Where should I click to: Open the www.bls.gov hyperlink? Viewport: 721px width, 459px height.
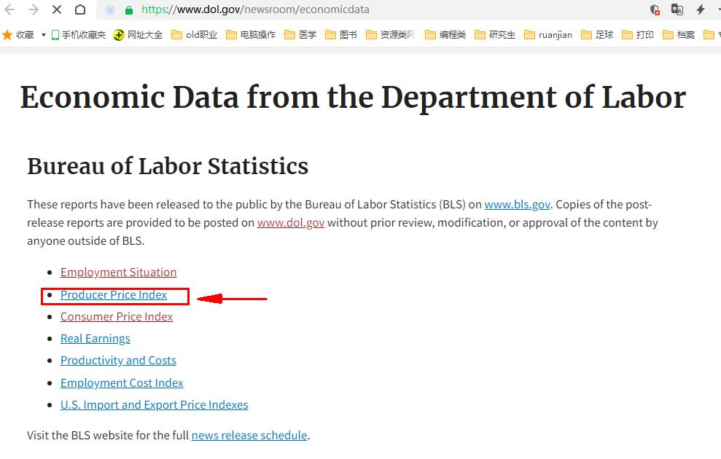point(517,204)
